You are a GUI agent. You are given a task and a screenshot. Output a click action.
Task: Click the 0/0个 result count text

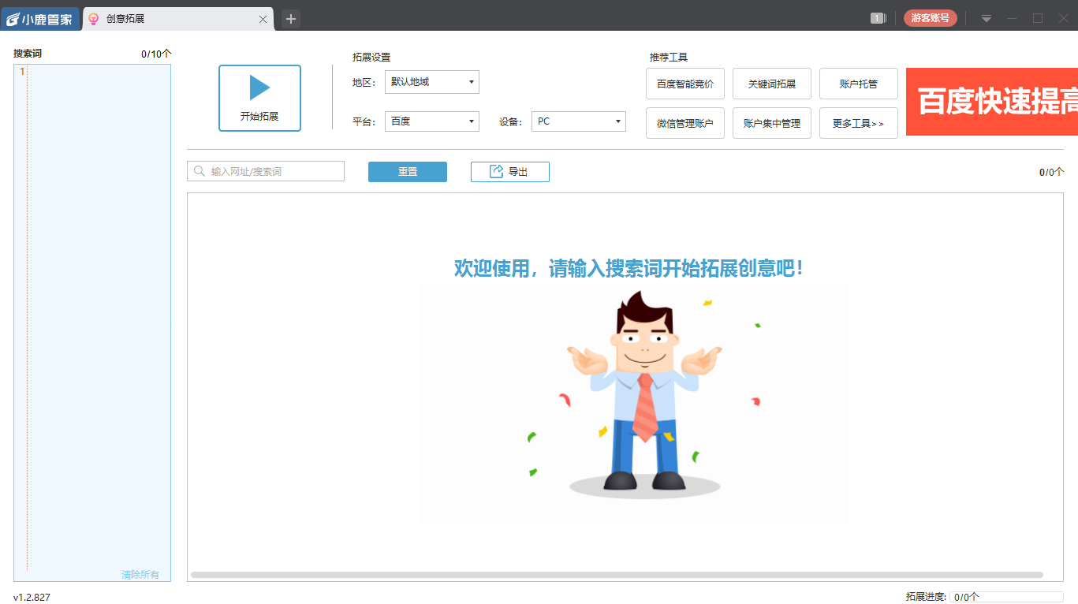(1051, 172)
